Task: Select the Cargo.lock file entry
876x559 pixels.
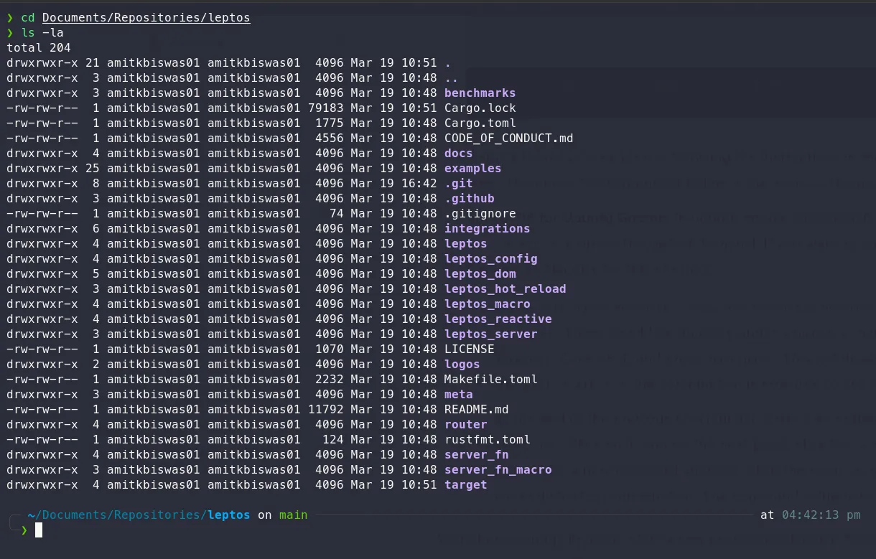Action: pyautogui.click(x=480, y=108)
